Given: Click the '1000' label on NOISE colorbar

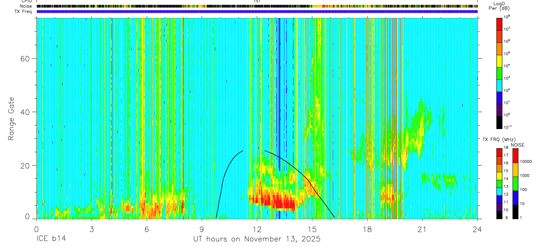Looking at the screenshot, I should pyautogui.click(x=525, y=175).
